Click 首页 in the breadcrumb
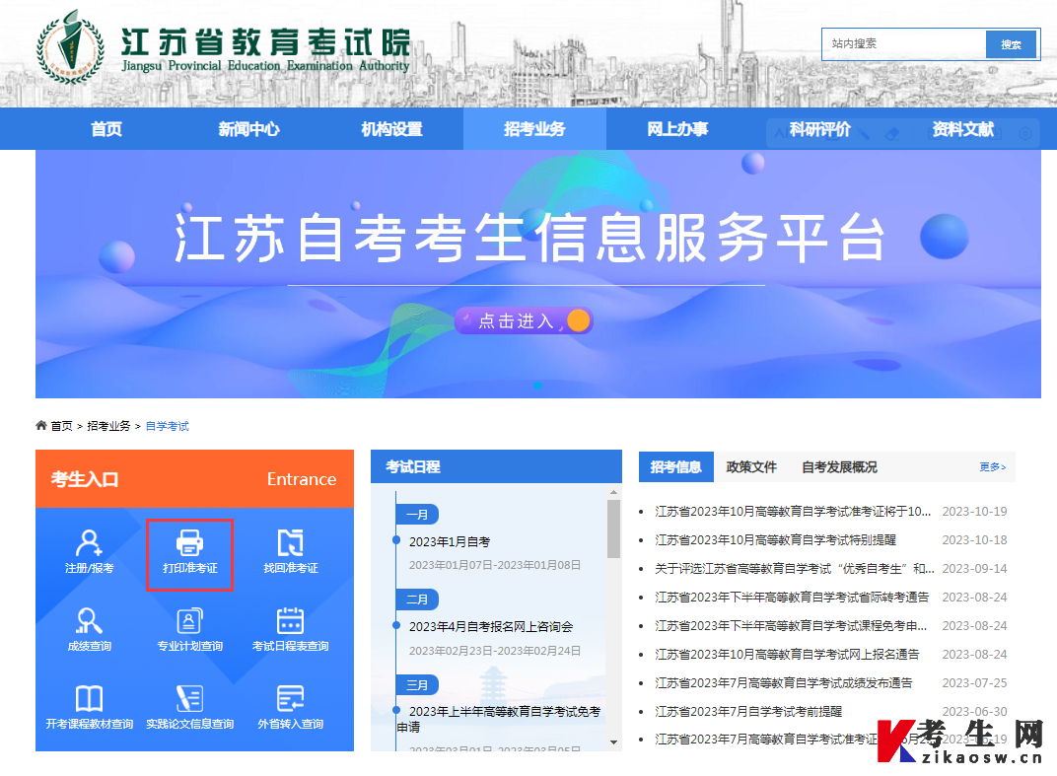The width and height of the screenshot is (1057, 776). point(61,426)
